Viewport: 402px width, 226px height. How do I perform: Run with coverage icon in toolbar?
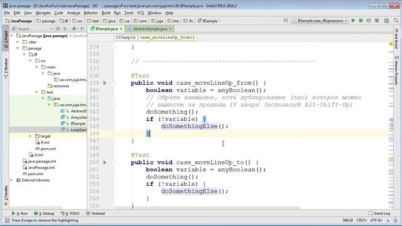[369, 21]
